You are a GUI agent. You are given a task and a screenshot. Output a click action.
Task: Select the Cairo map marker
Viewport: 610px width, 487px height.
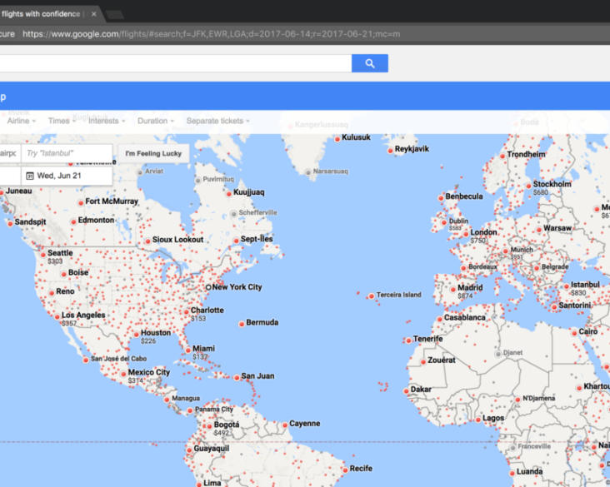574,333
